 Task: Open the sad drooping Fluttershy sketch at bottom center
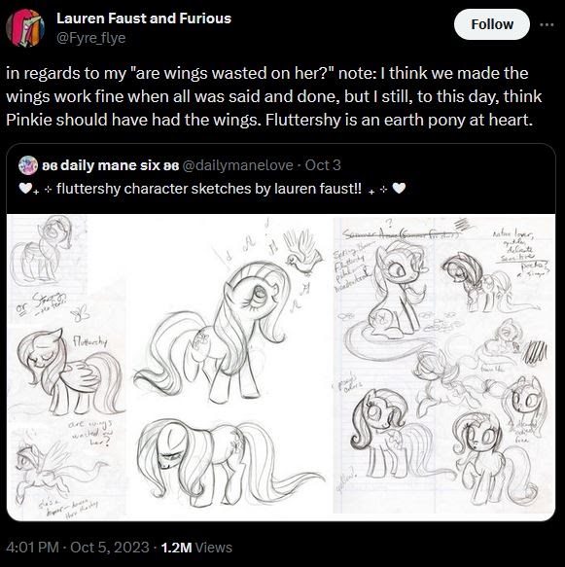(230, 463)
